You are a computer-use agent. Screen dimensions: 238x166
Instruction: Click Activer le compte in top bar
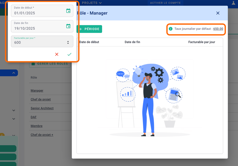[165, 3]
